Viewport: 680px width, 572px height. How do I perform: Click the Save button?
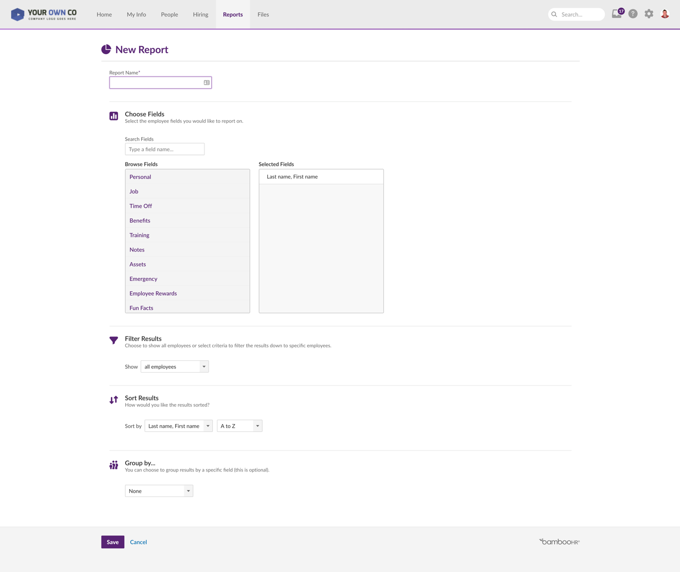point(113,542)
